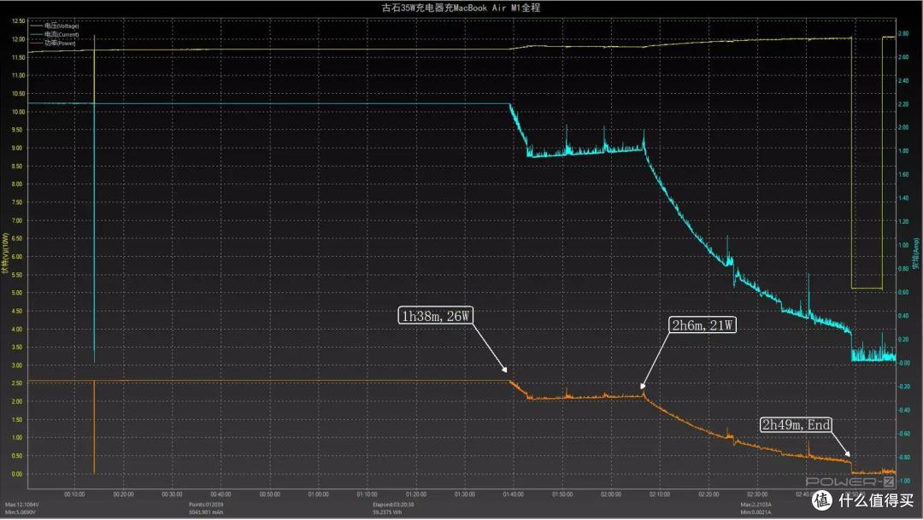The height and width of the screenshot is (520, 923).
Task: Click the 2.80 ampere axis tick
Action: (x=903, y=33)
